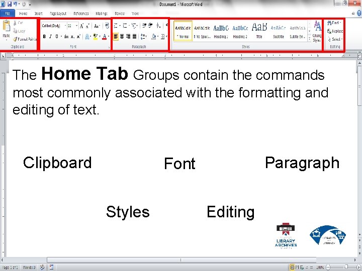Image resolution: width=362 pixels, height=271 pixels.
Task: Toggle Justify alignment button
Action: [134, 37]
